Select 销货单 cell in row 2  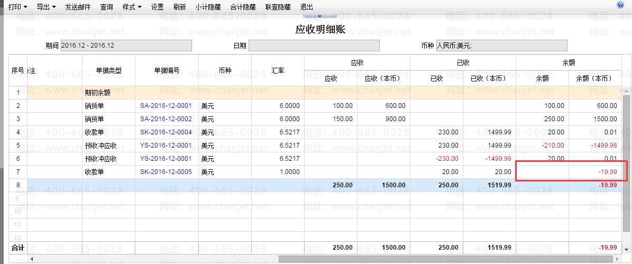click(109, 106)
